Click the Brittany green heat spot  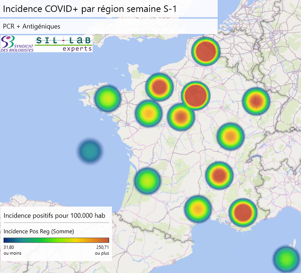(108, 98)
